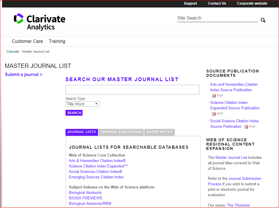Open the Social Science Citation PDF icon
The height and width of the screenshot is (208, 279).
pos(246,127)
